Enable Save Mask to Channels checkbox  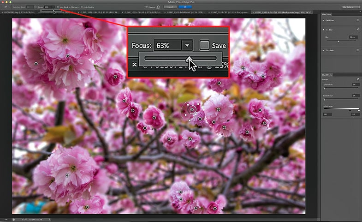click(58, 7)
